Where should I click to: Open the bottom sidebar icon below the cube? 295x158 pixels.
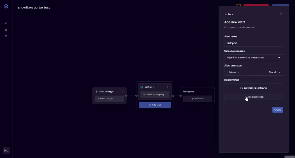6,36
